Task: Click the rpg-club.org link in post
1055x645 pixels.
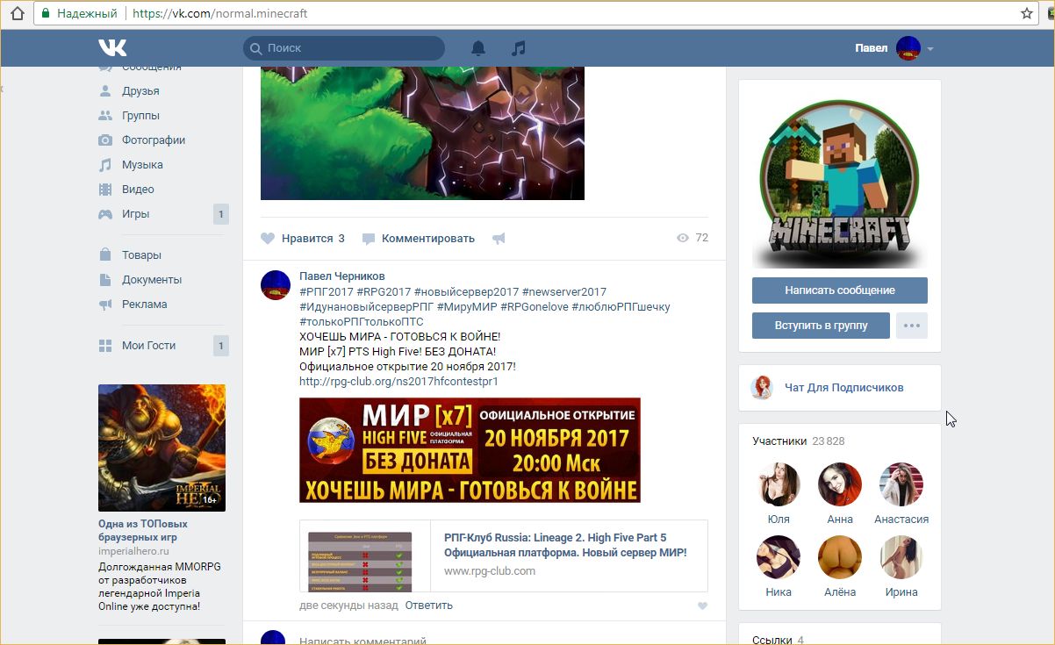Action: 398,382
